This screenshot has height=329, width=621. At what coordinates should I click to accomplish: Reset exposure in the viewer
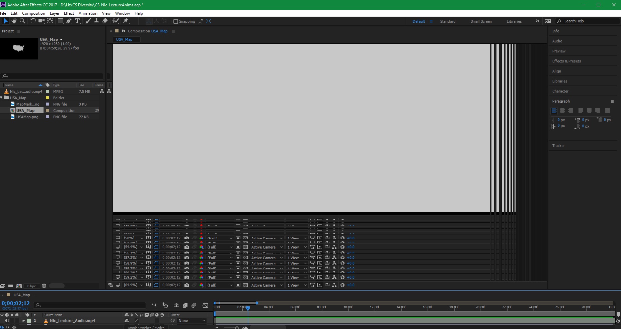click(342, 285)
